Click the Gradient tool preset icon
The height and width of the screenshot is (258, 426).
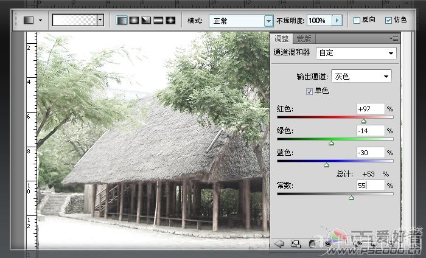(29, 20)
